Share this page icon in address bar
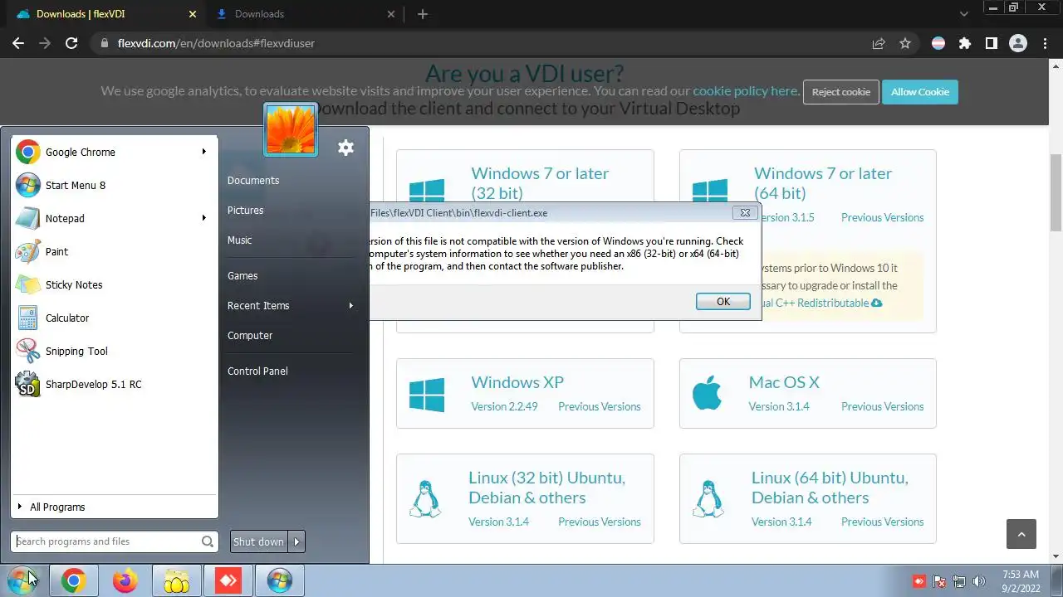The image size is (1063, 597). (x=879, y=43)
